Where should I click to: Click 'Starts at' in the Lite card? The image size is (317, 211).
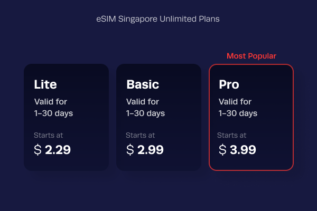49,135
